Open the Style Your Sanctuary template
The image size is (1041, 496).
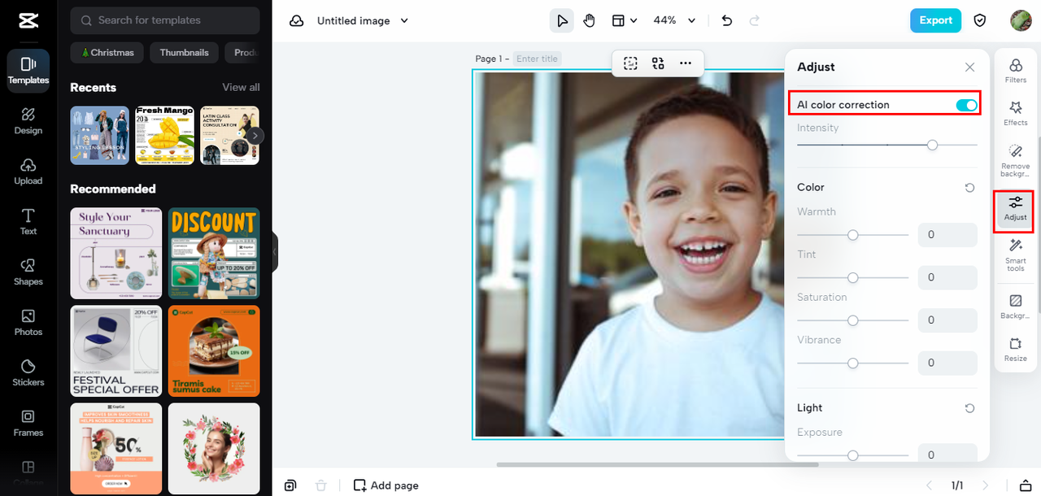116,254
